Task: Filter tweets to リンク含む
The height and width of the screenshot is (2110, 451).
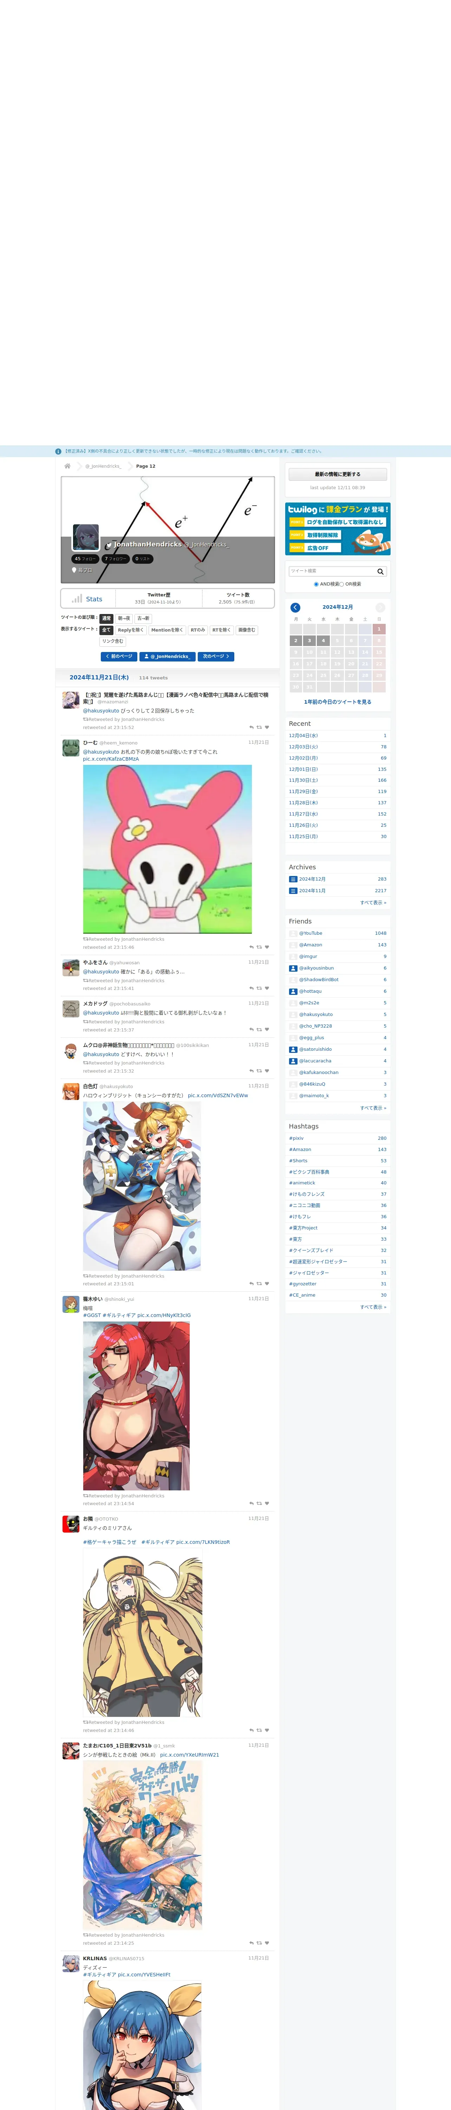Action: click(x=113, y=641)
